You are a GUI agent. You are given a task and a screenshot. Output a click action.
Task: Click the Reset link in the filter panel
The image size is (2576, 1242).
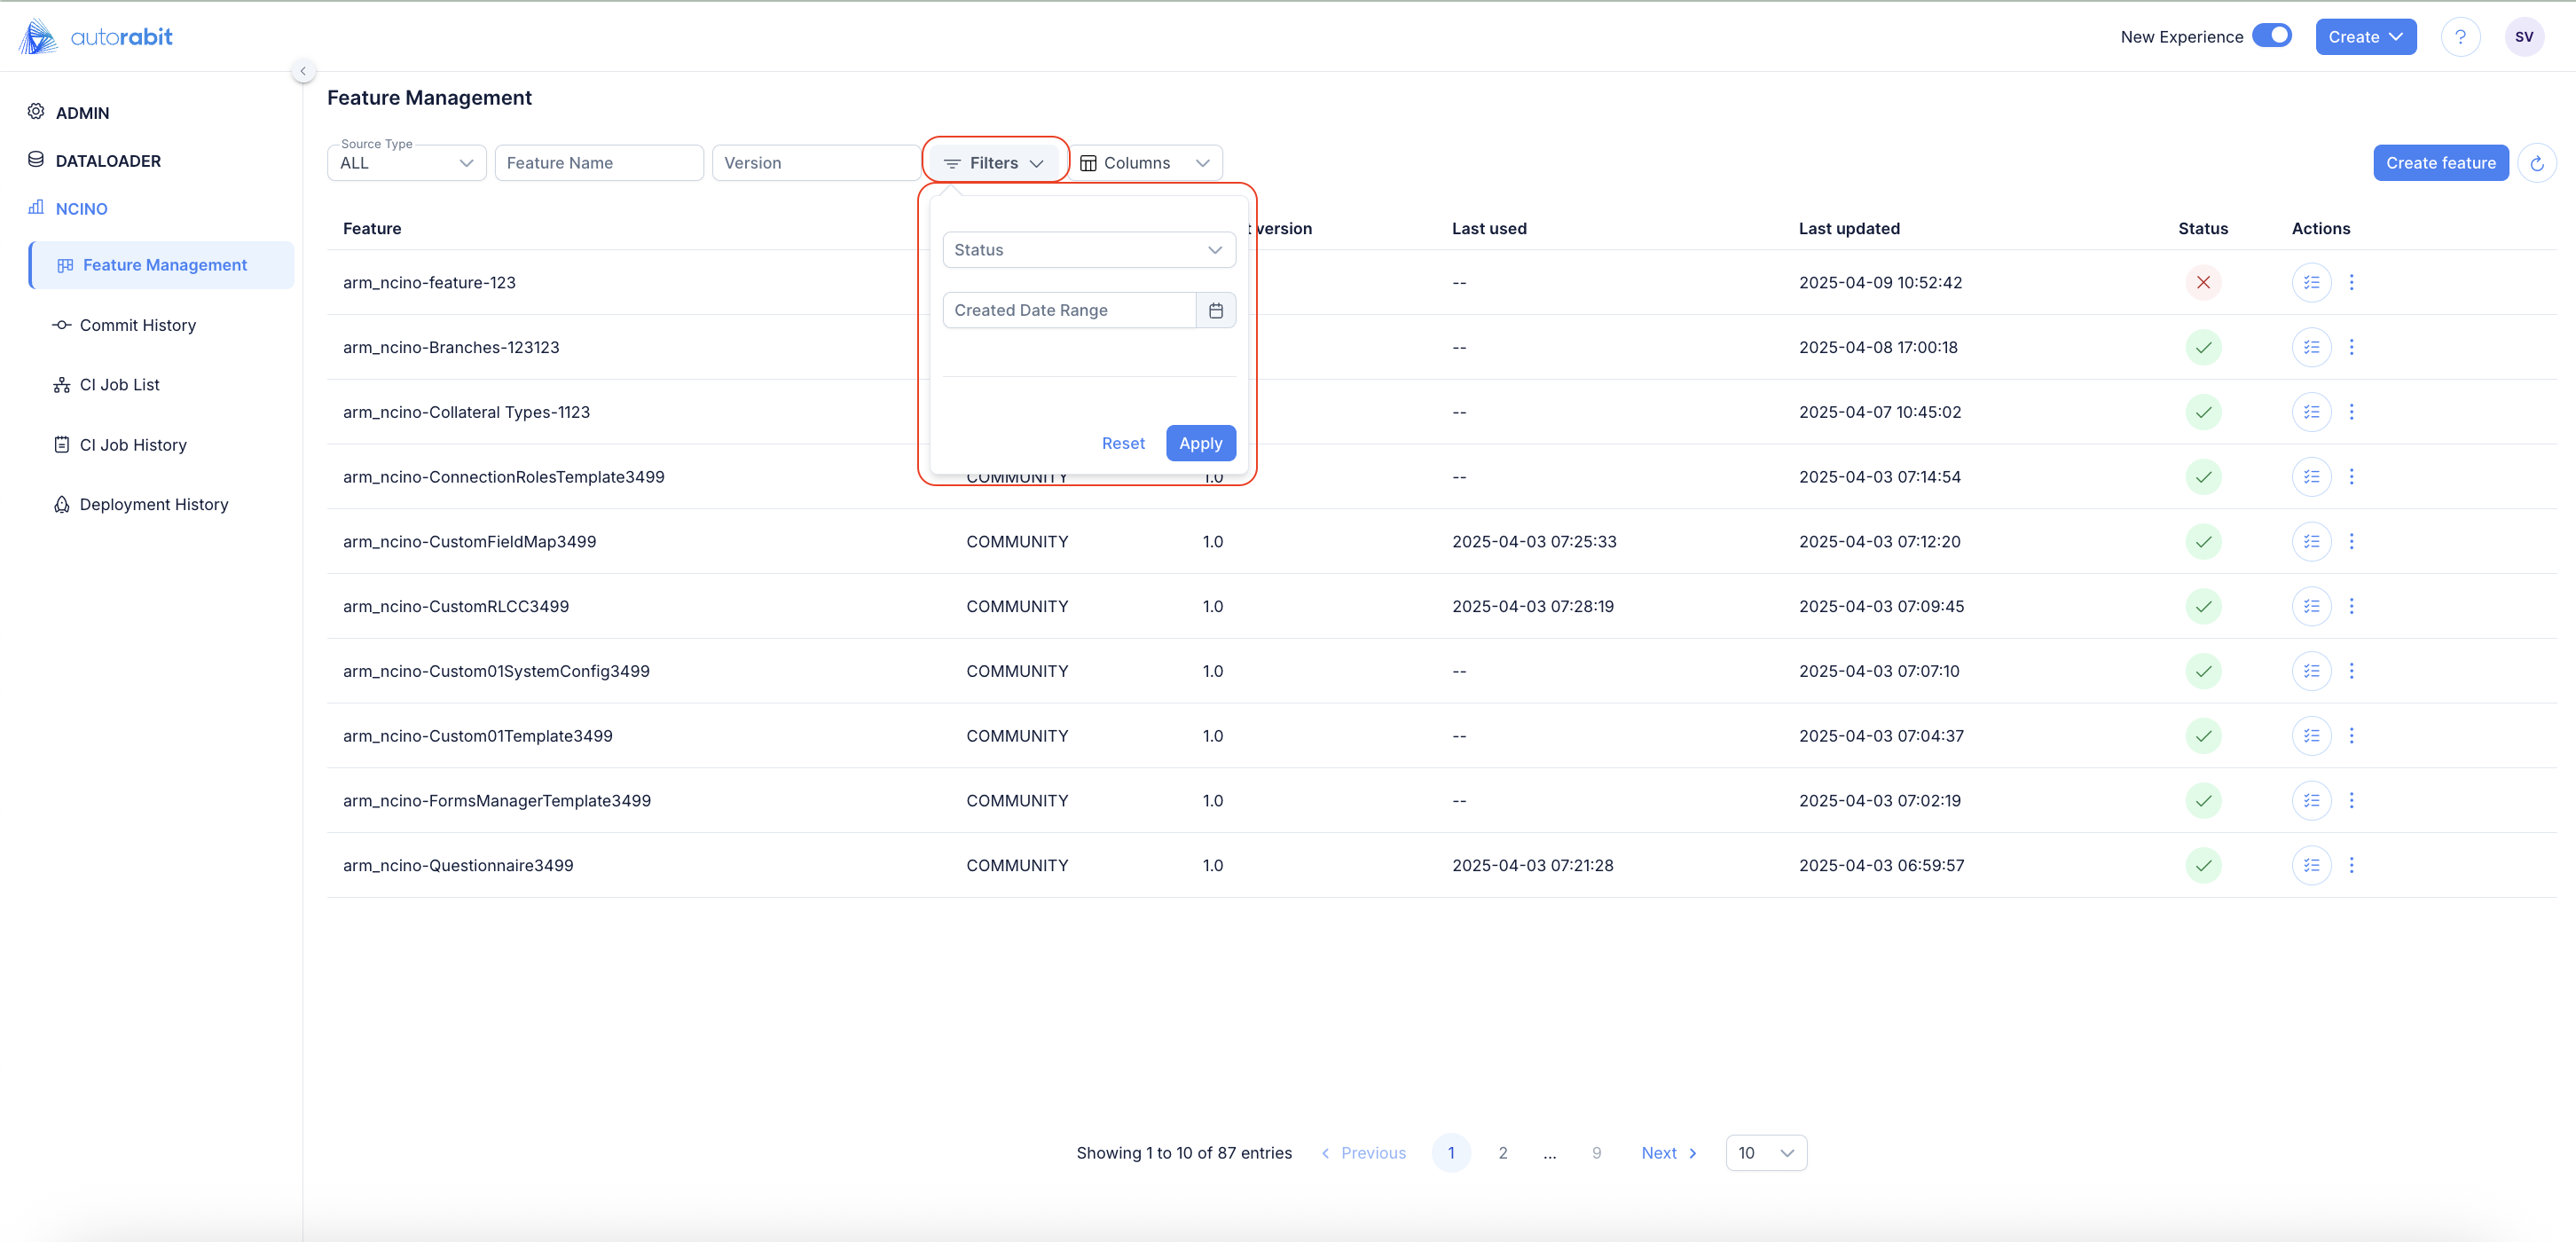click(1122, 443)
